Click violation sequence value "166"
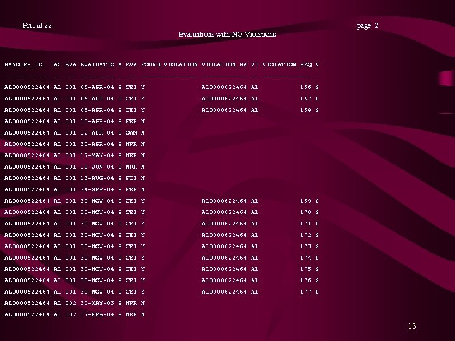Viewport: 455px width, 341px height. tap(306, 87)
